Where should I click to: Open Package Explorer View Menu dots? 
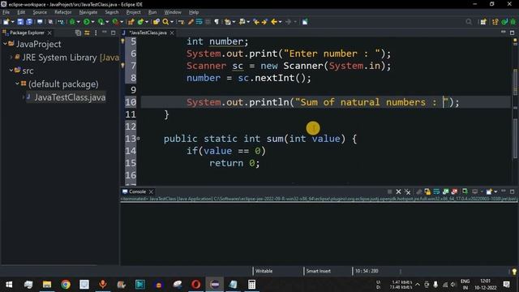pyautogui.click(x=96, y=32)
